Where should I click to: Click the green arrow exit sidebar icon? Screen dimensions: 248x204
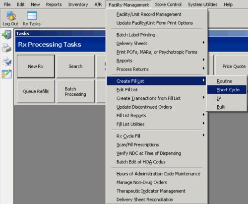6,35
